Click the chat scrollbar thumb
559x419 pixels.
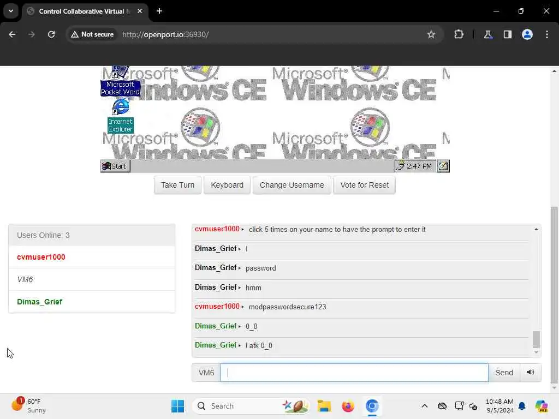pos(536,339)
